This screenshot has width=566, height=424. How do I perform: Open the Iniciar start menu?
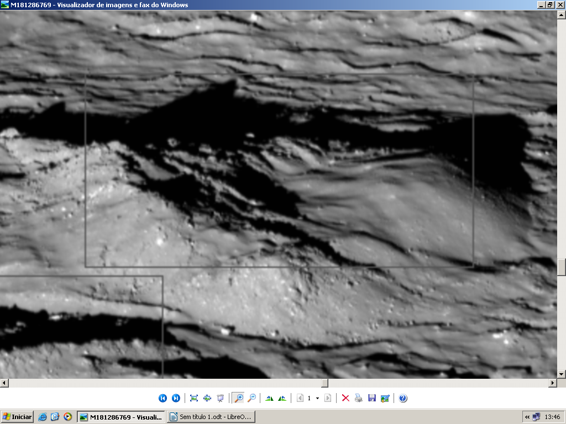coord(17,417)
